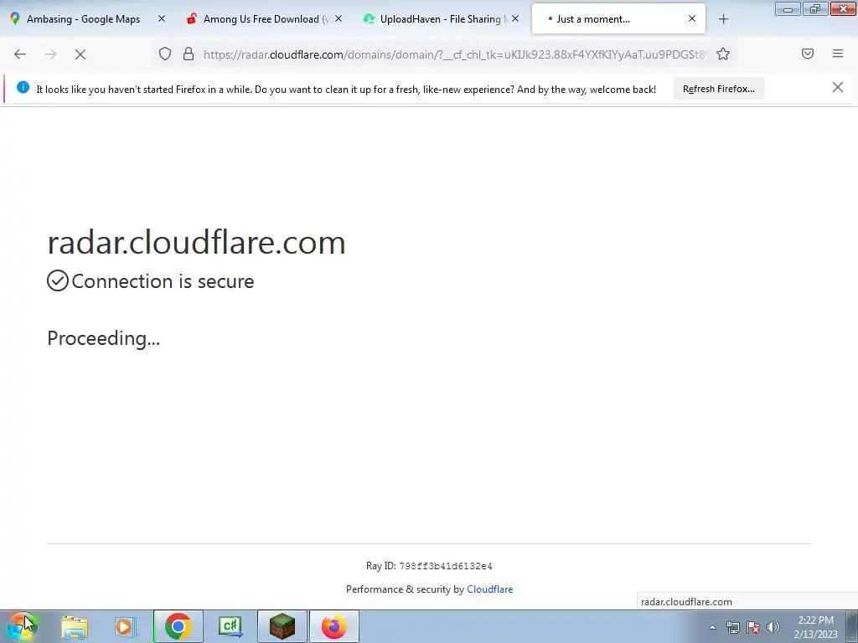Click the radar.cloudflare.com heading
Image resolution: width=858 pixels, height=643 pixels.
(x=196, y=243)
